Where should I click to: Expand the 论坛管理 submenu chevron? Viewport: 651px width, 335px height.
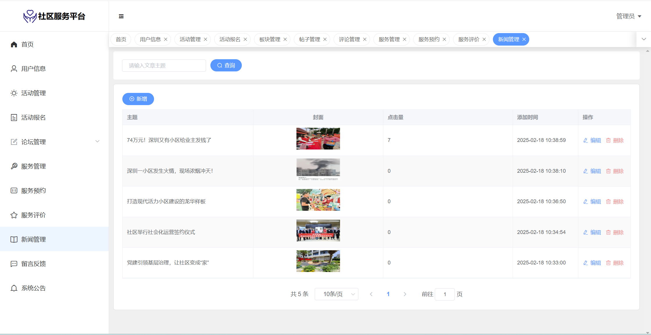tap(97, 142)
